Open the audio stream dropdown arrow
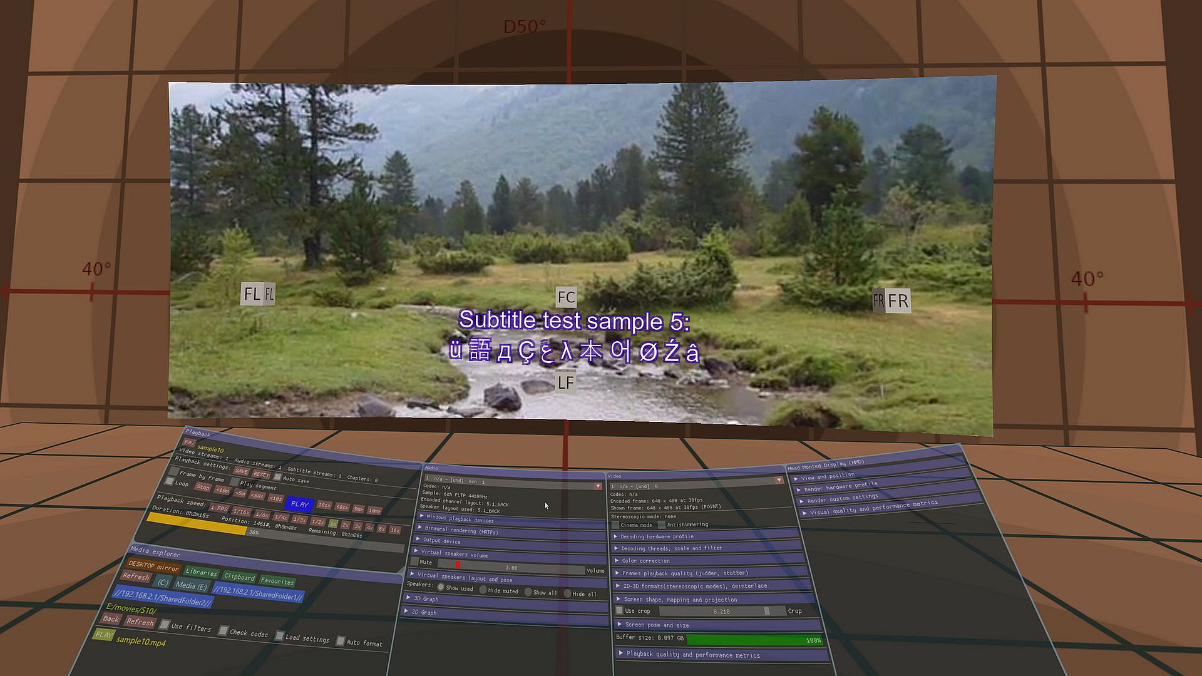 point(598,486)
